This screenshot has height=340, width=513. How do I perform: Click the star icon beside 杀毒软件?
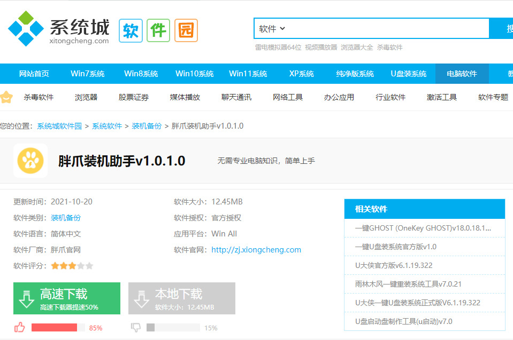pyautogui.click(x=6, y=97)
